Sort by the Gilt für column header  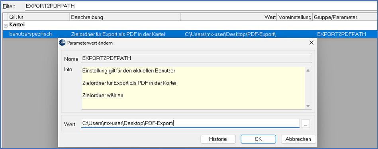pyautogui.click(x=39, y=17)
